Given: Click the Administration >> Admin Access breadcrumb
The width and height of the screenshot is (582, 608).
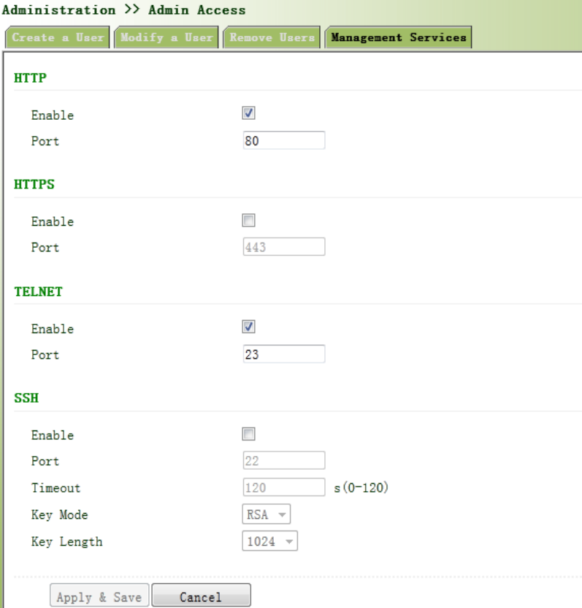Looking at the screenshot, I should [x=123, y=9].
